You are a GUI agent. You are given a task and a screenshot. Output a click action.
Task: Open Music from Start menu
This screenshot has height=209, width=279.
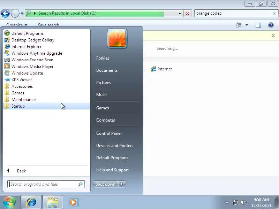point(102,94)
